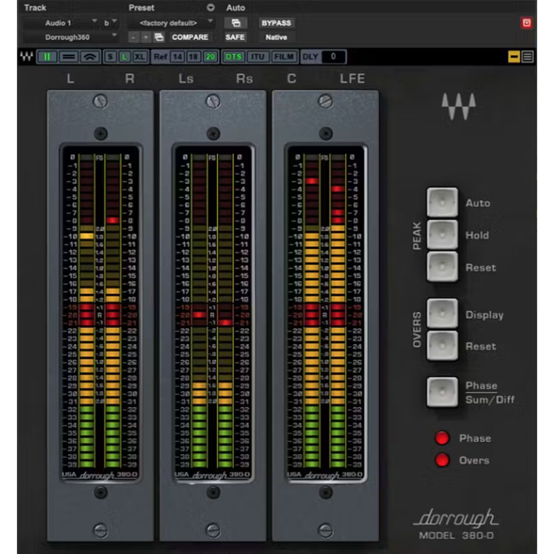Click the preset increment plus stepper
This screenshot has width=554, height=554.
(x=145, y=36)
